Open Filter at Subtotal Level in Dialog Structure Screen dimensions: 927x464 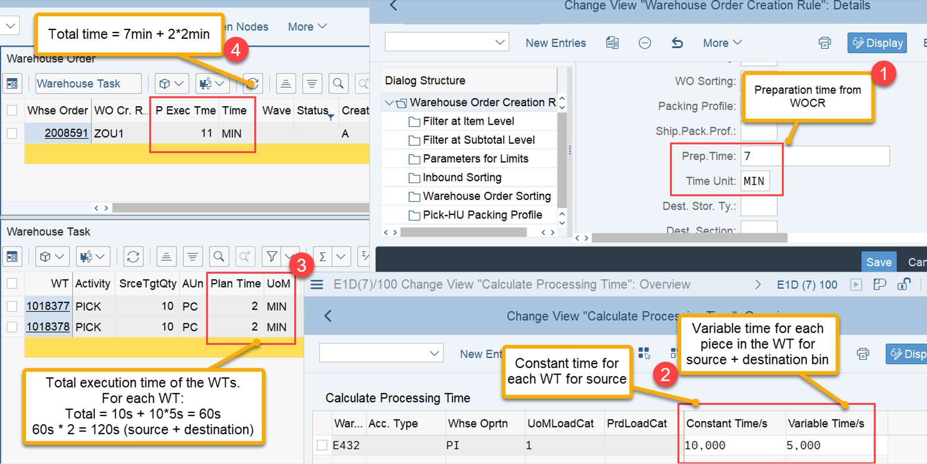478,140
